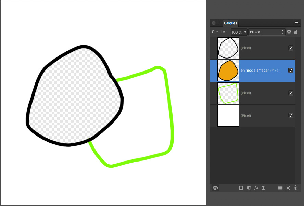Viewport: 304px width, 206px height.
Task: Open the Calques panel options menu
Action: point(297,23)
